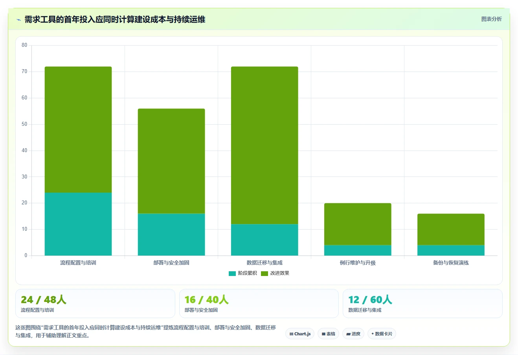This screenshot has width=518, height=355.
Task: Open the 12 / 60人 data card
Action: click(422, 303)
